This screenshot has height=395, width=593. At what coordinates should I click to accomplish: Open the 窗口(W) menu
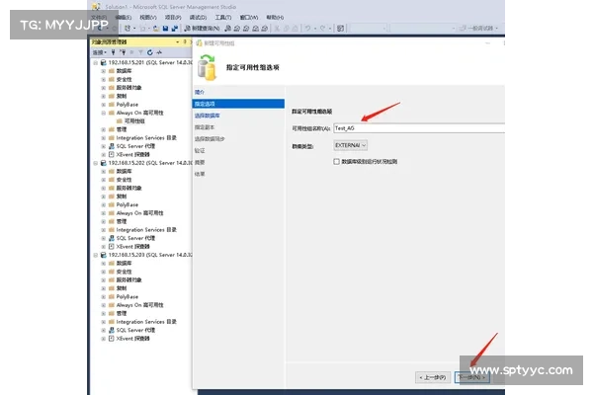pyautogui.click(x=249, y=18)
